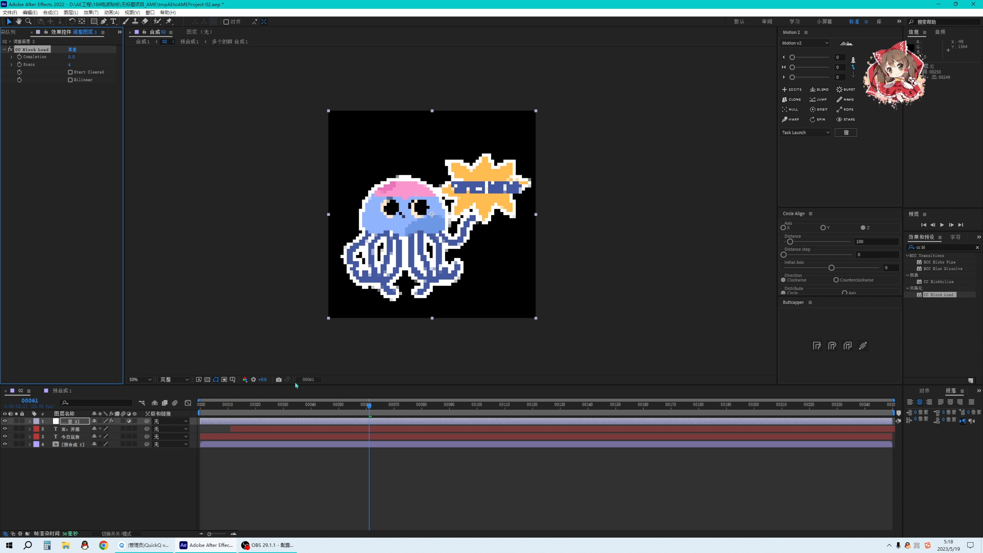The image size is (983, 553).
Task: Click the Puppet Pin tool
Action: [x=169, y=21]
